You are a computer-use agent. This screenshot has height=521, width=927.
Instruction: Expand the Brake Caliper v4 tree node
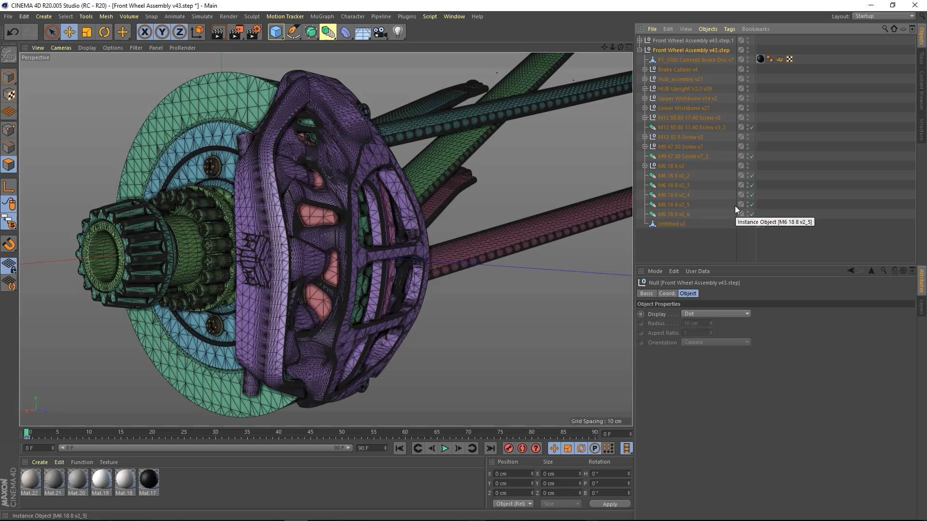tap(645, 69)
